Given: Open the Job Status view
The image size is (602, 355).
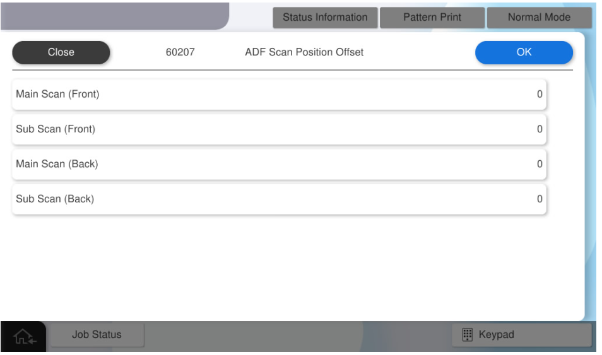Looking at the screenshot, I should [x=97, y=335].
